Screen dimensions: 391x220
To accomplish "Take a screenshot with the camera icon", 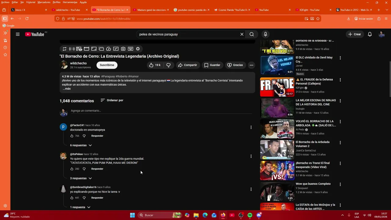I will pyautogui.click(x=123, y=49).
